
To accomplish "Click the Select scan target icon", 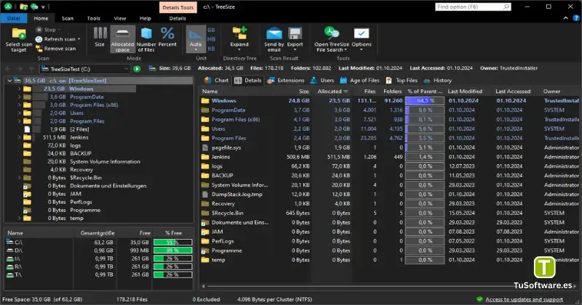I will (19, 34).
